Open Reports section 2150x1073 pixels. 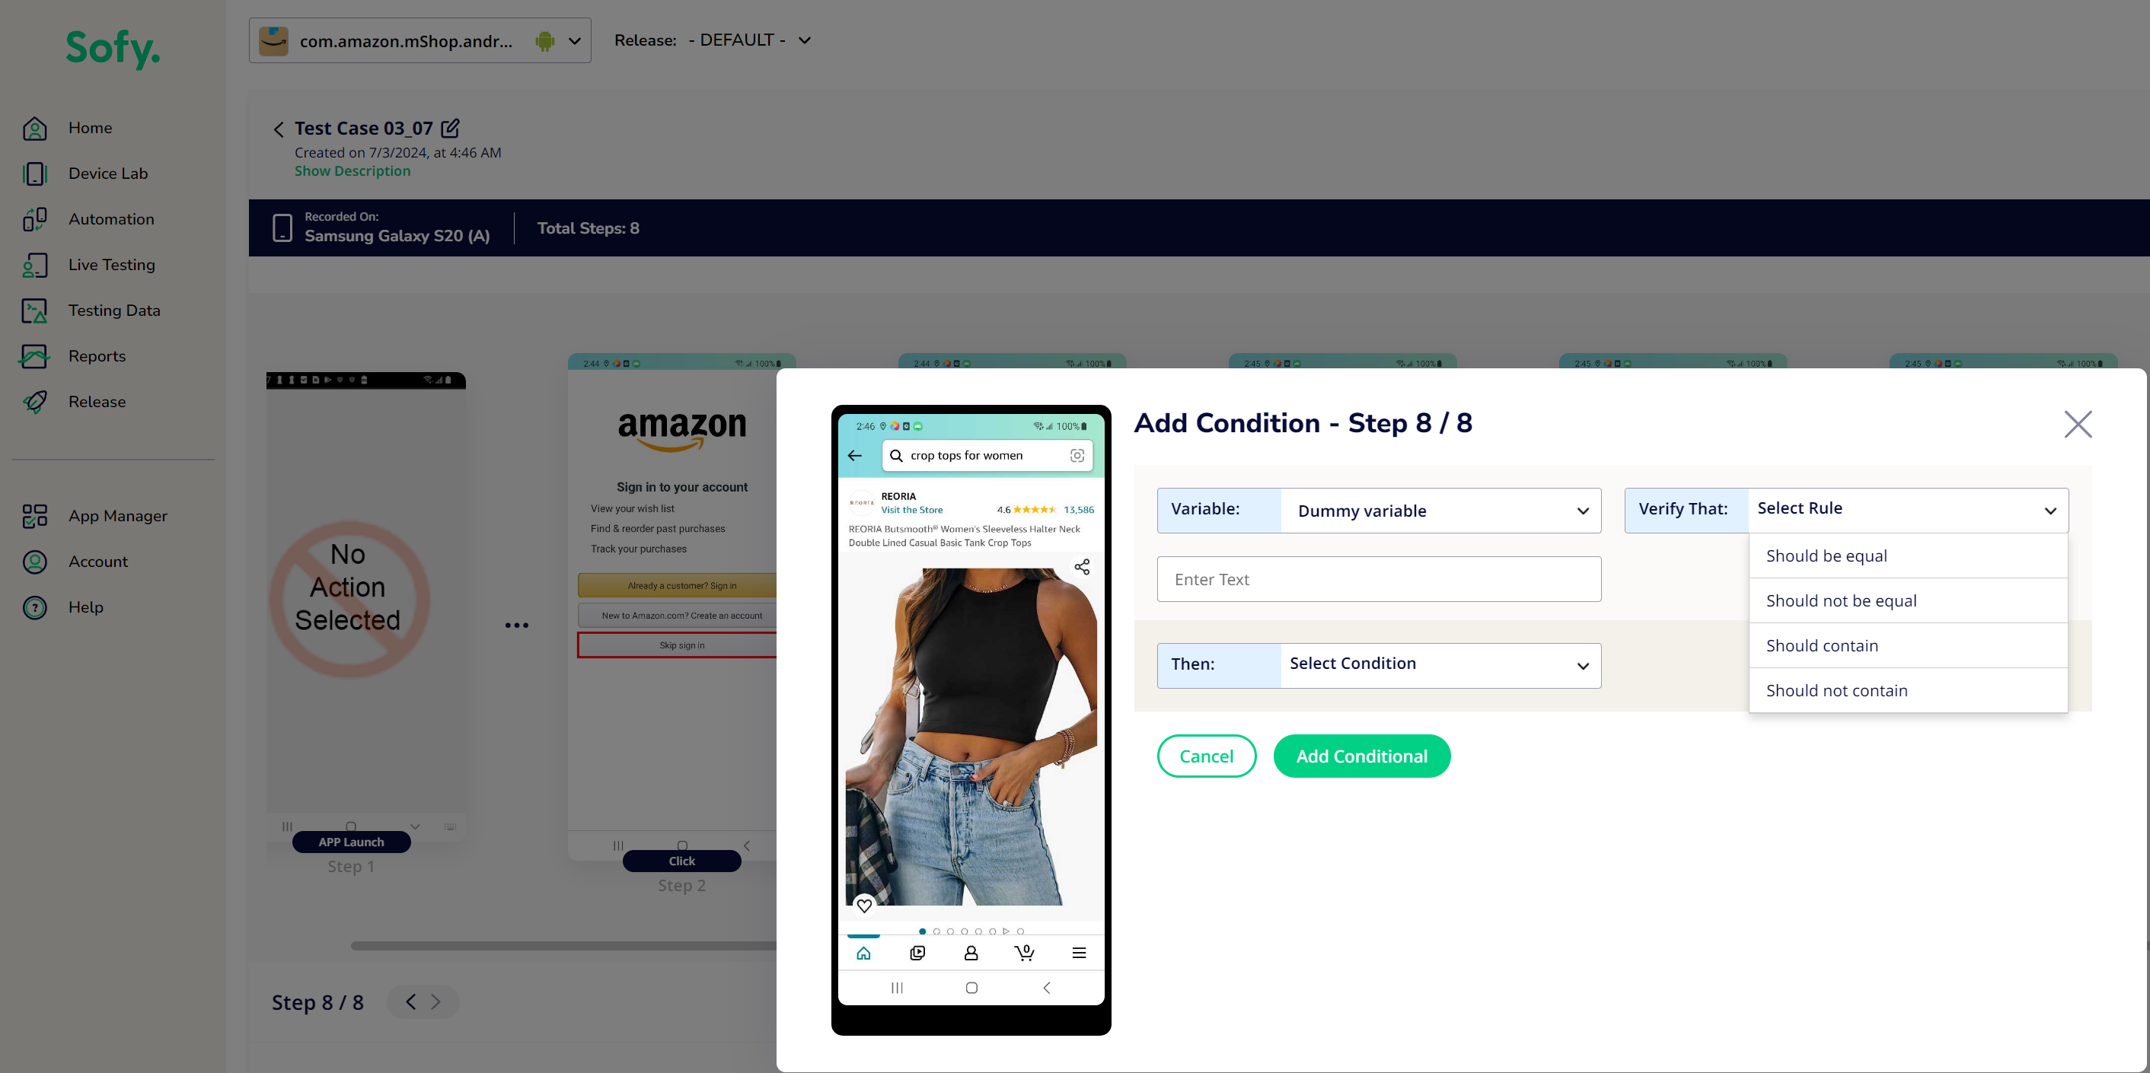97,355
